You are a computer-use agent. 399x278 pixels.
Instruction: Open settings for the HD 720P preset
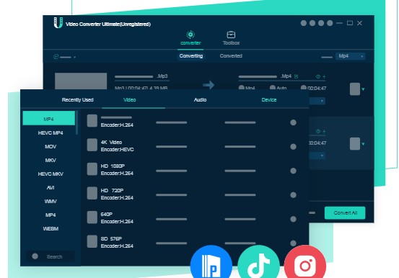pyautogui.click(x=293, y=195)
